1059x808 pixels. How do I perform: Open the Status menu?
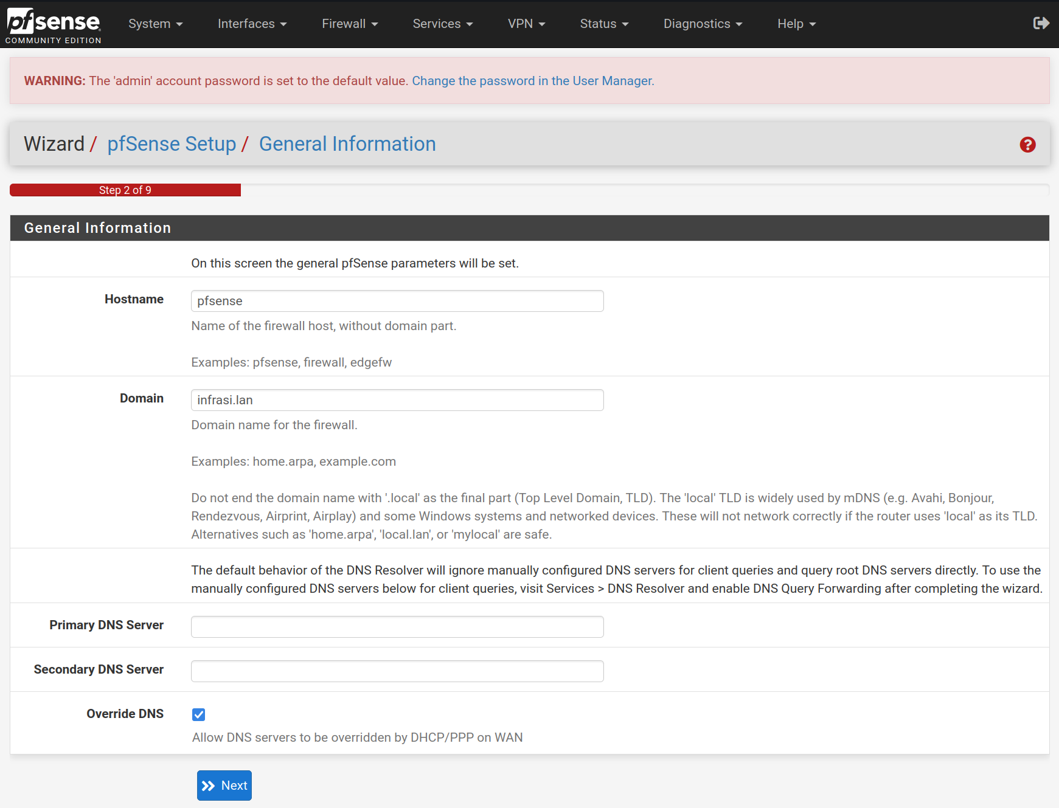(x=604, y=24)
